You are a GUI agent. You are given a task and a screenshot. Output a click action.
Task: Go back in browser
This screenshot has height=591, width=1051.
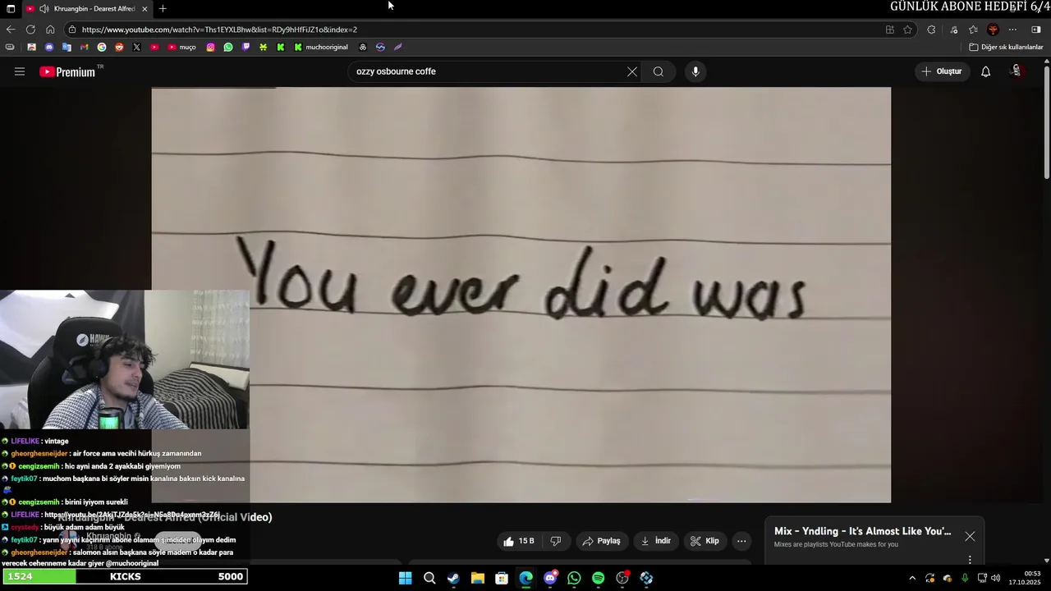click(x=11, y=30)
